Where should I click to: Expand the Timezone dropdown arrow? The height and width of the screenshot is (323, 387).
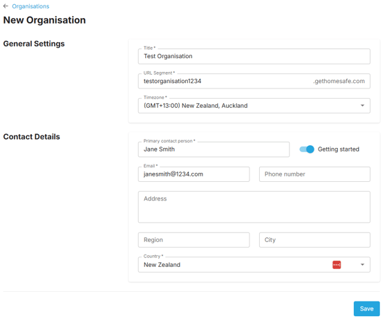click(x=362, y=105)
